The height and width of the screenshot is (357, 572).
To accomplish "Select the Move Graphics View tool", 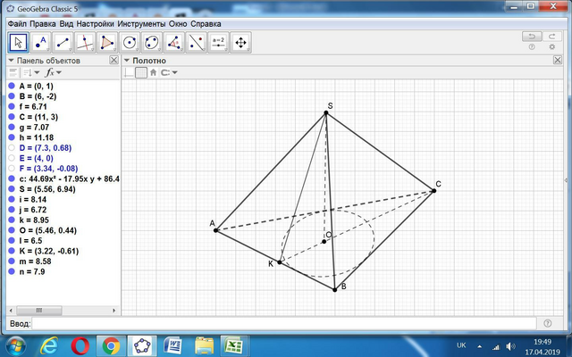I will [x=240, y=42].
